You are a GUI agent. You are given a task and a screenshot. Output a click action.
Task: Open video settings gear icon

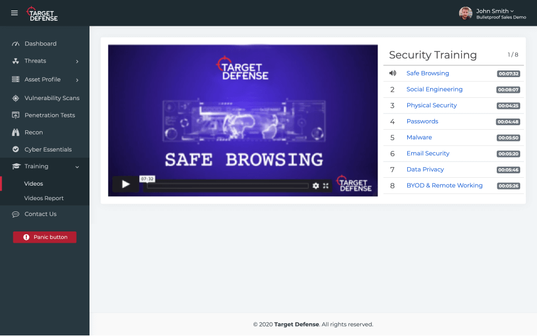pos(315,186)
